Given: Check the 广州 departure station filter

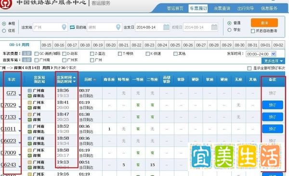Looking at the screenshot, I should (92, 60).
